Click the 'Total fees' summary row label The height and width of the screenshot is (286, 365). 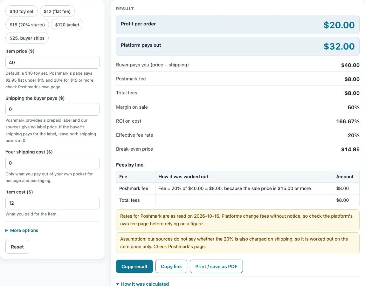point(127,93)
